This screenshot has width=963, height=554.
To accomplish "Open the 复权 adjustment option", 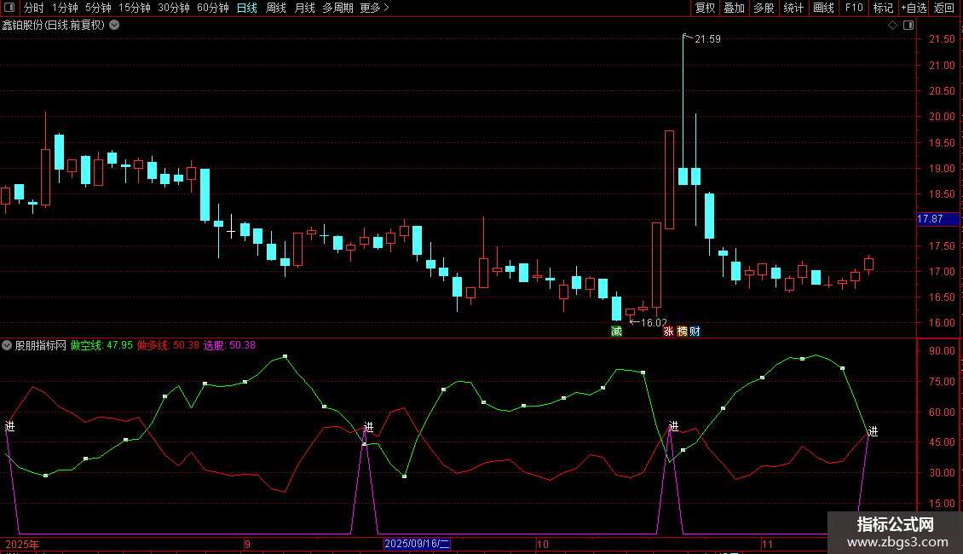I will coord(705,8).
